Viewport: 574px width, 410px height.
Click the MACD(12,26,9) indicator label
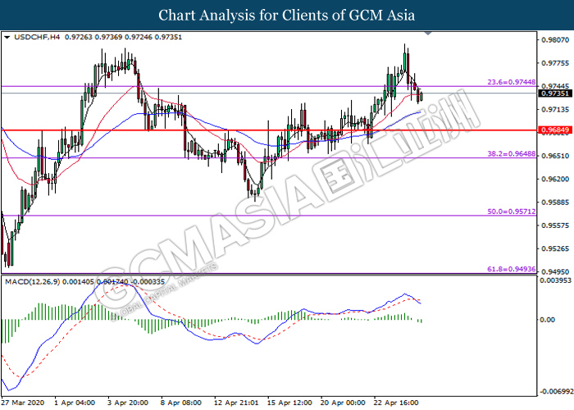[32, 282]
